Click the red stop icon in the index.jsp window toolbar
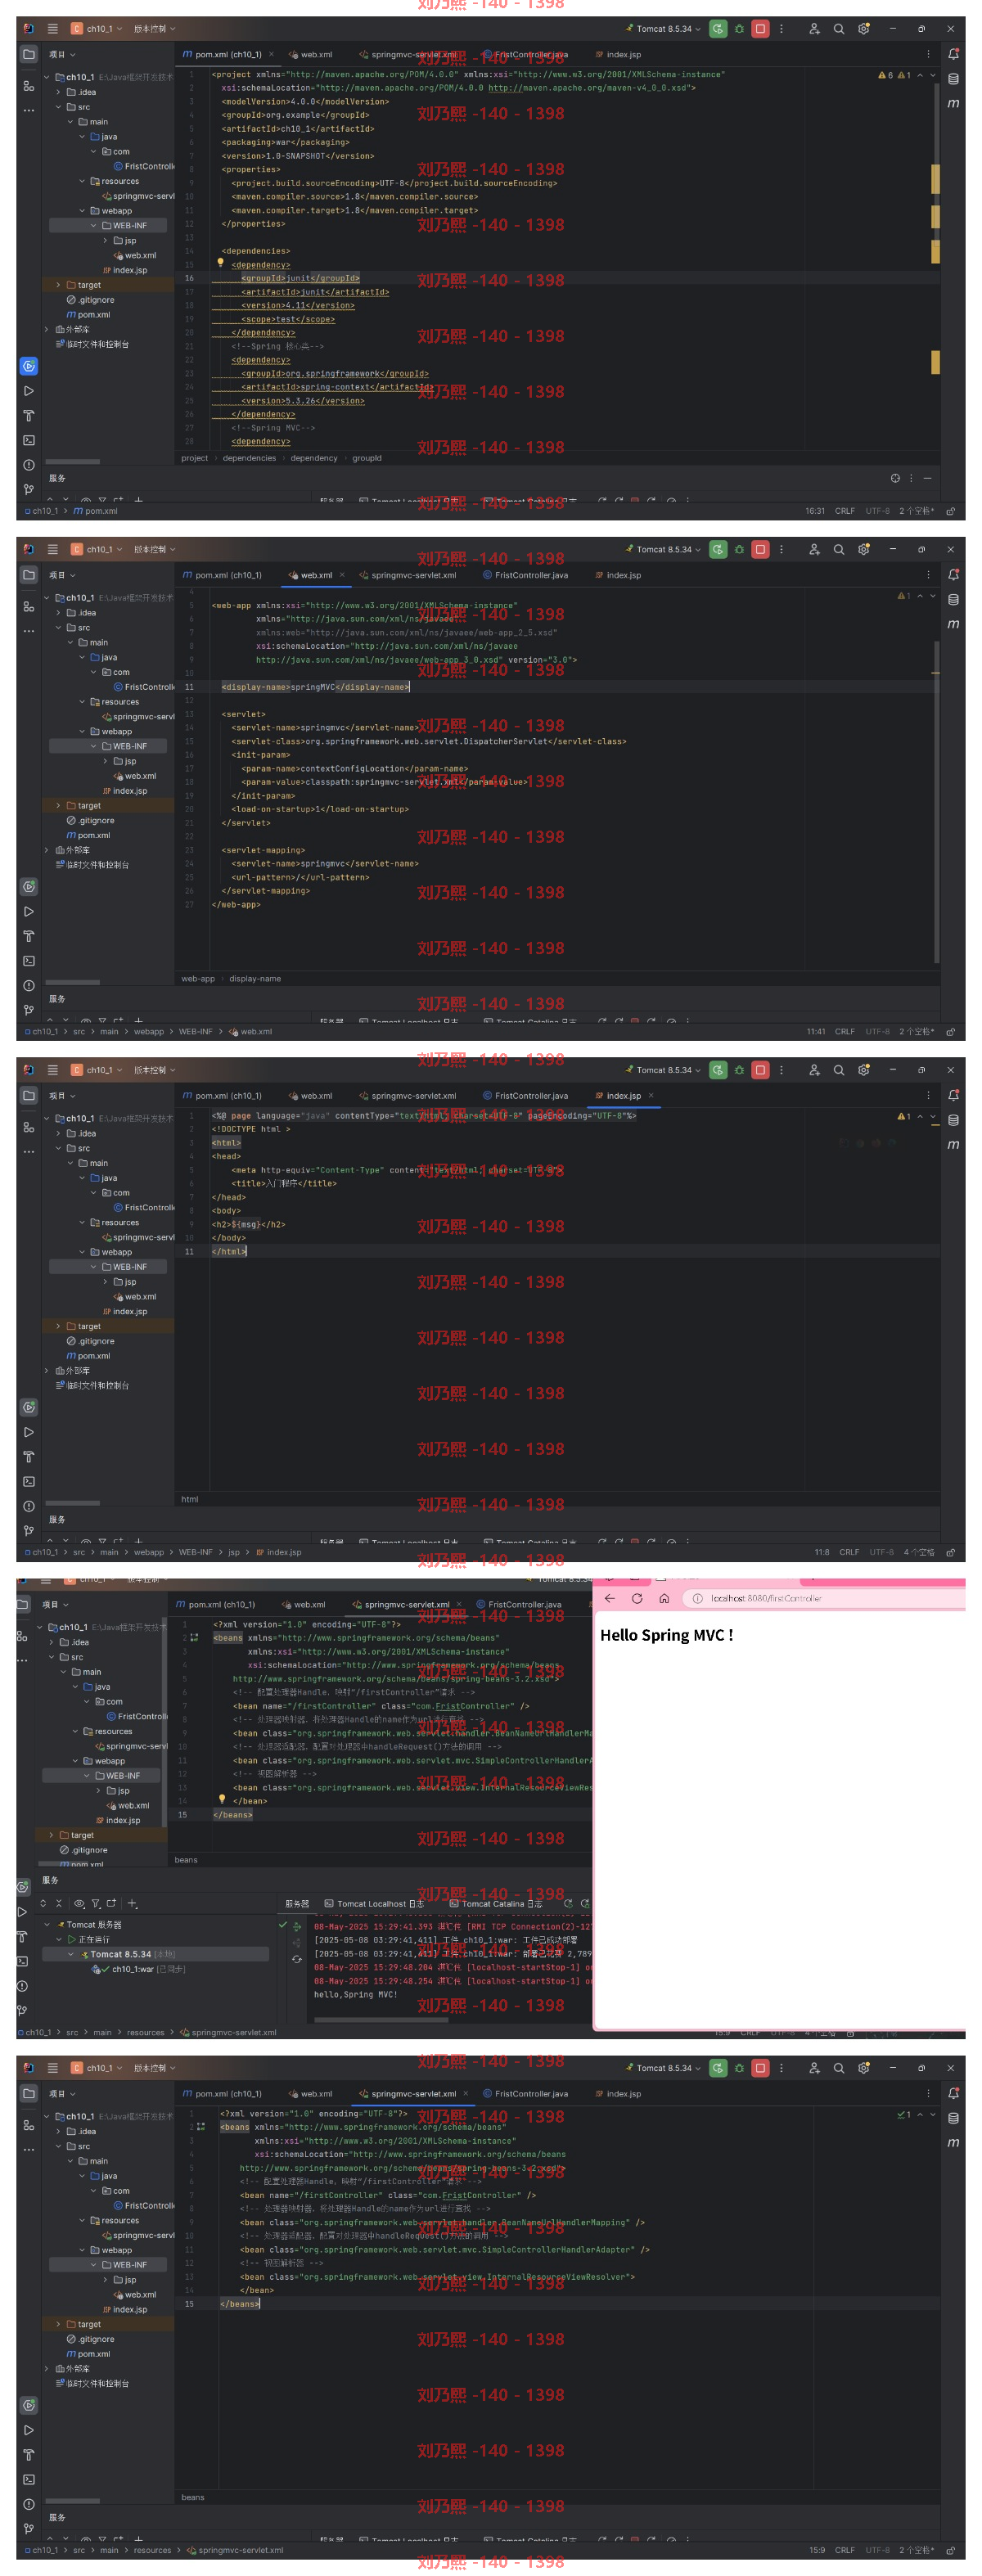 coord(760,1070)
